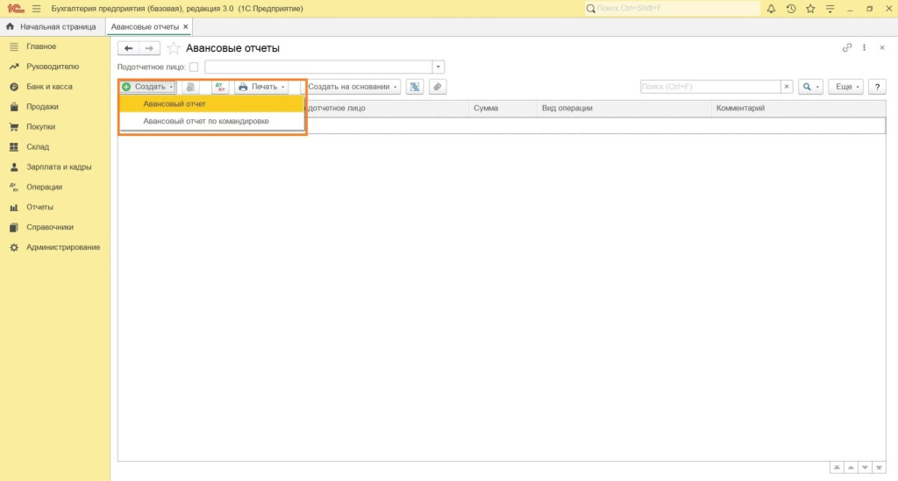Image resolution: width=898 pixels, height=481 pixels.
Task: Open favorites star in title bar
Action: pyautogui.click(x=809, y=9)
